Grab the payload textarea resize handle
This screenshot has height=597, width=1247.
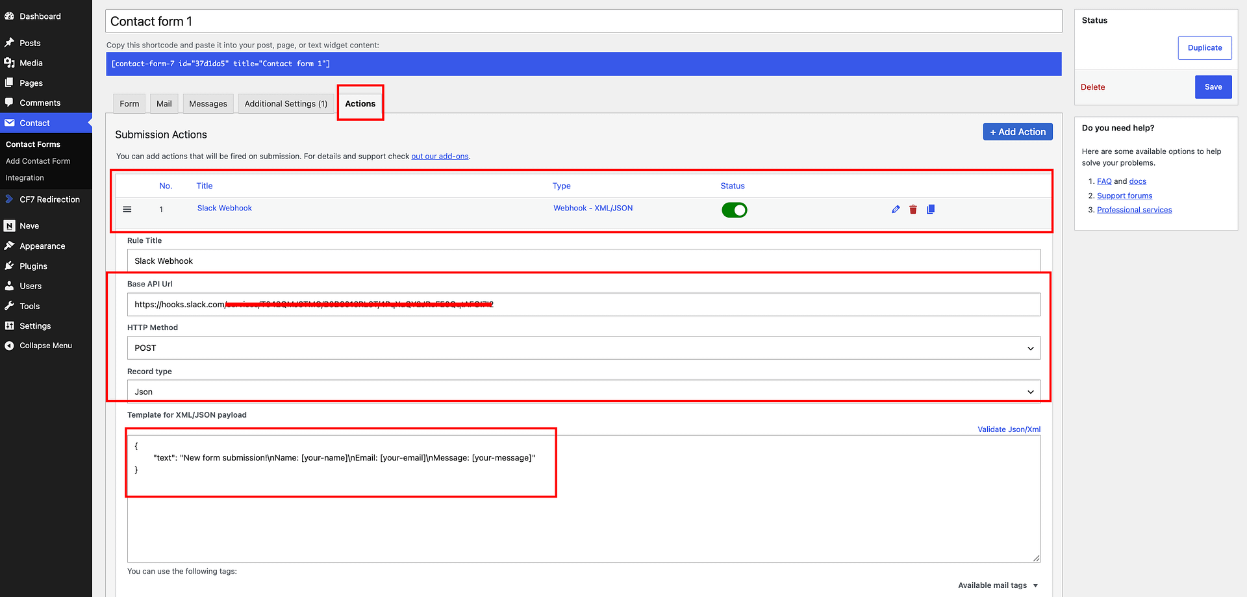tap(1036, 558)
